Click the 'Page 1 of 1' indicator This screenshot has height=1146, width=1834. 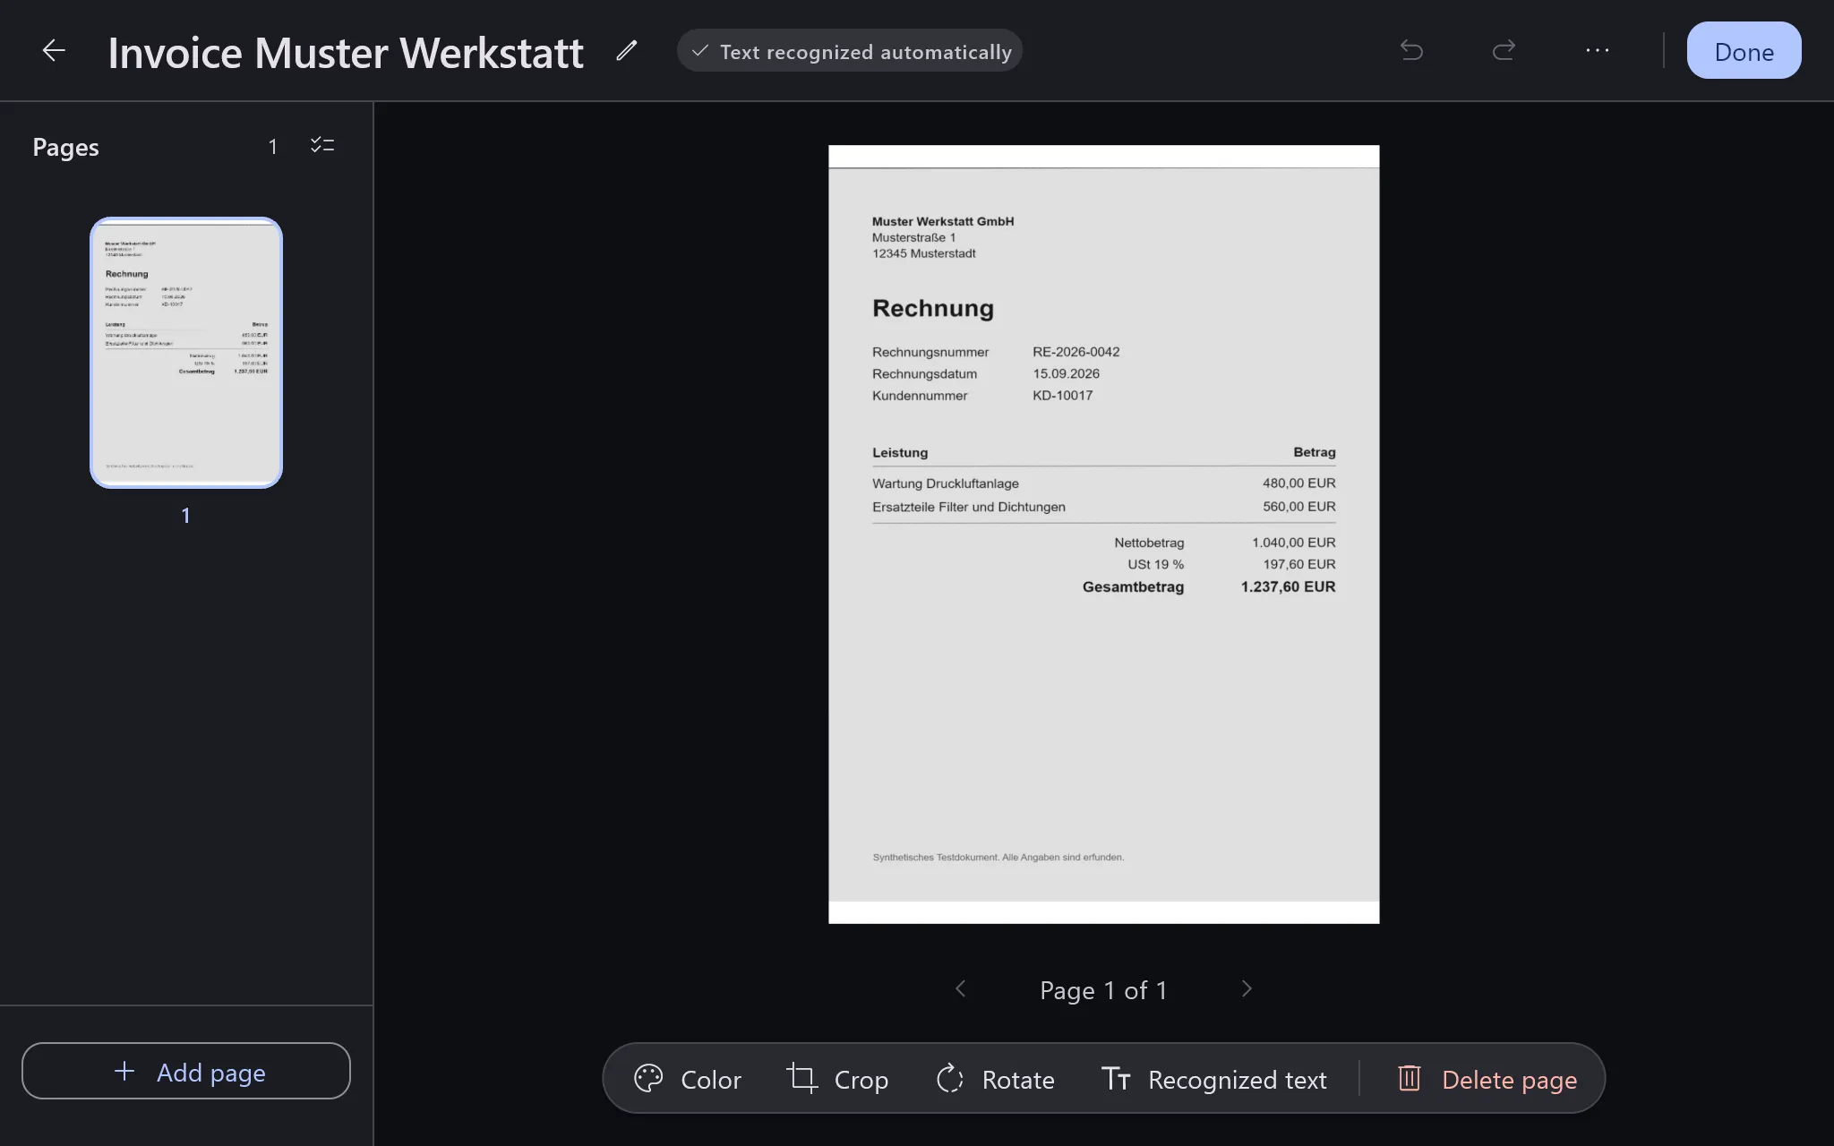[1103, 990]
